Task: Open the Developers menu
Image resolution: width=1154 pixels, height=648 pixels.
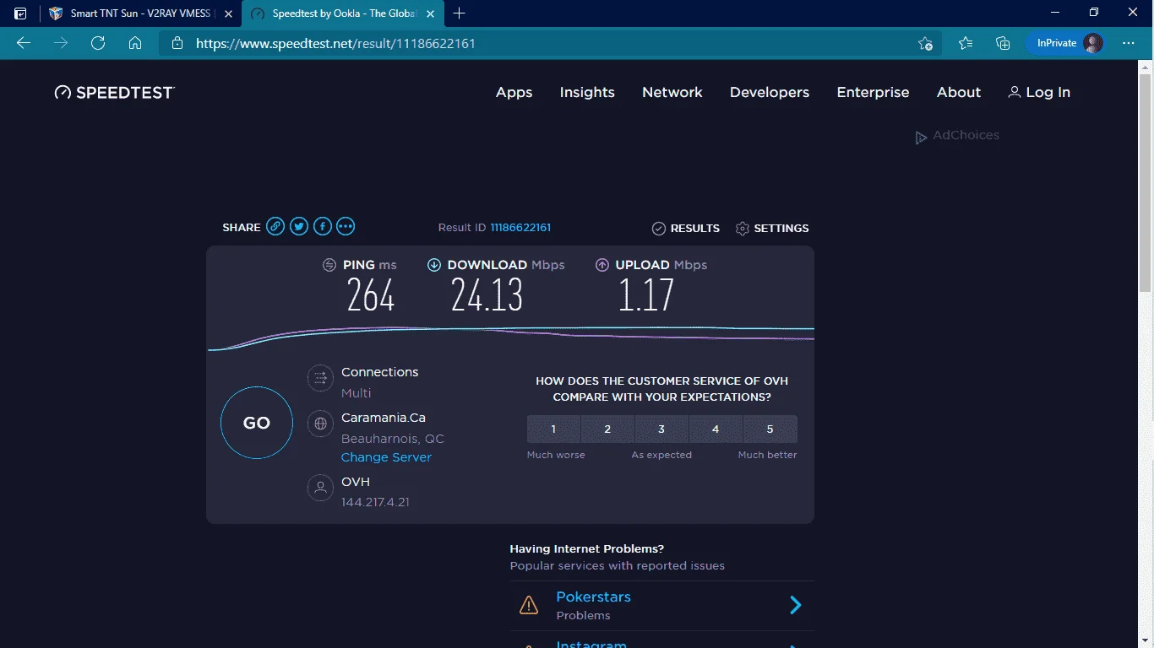Action: [x=770, y=92]
